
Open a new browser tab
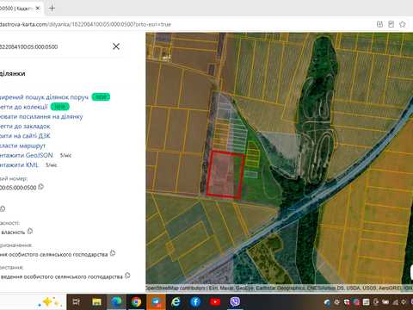(52, 8)
